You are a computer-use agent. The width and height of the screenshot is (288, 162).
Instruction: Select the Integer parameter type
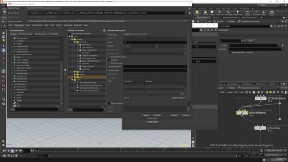[x=19, y=44]
